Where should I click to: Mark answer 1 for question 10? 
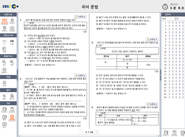[x=169, y=52]
